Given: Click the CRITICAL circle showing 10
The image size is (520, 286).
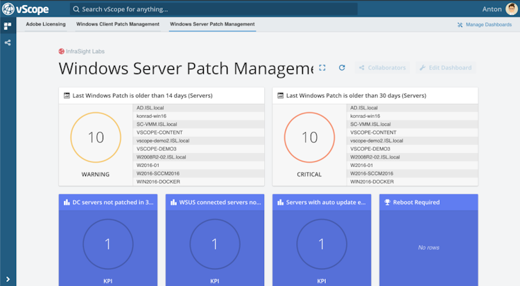Looking at the screenshot, I should tap(309, 137).
